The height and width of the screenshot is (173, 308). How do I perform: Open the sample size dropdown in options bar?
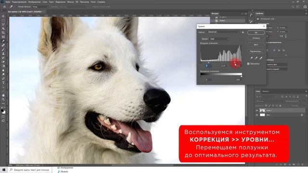pyautogui.click(x=40, y=7)
